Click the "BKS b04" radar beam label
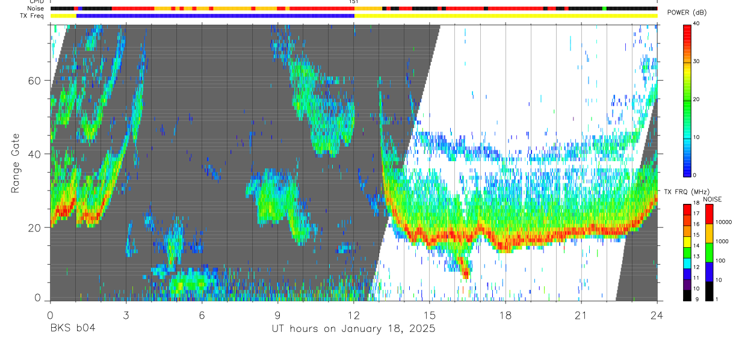 [72, 328]
